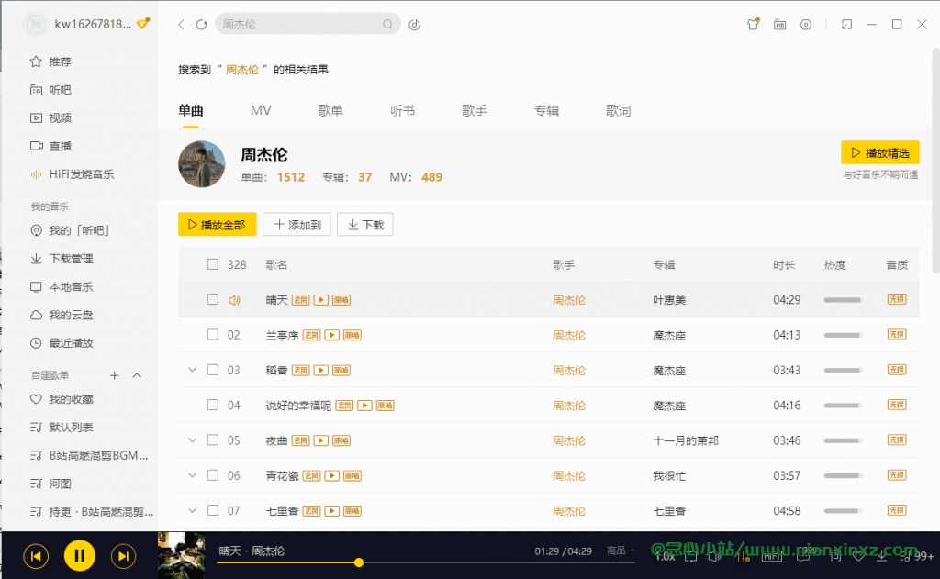The image size is (940, 579).
Task: Click the 原唱 badge on 青花瓷 row
Action: click(352, 476)
